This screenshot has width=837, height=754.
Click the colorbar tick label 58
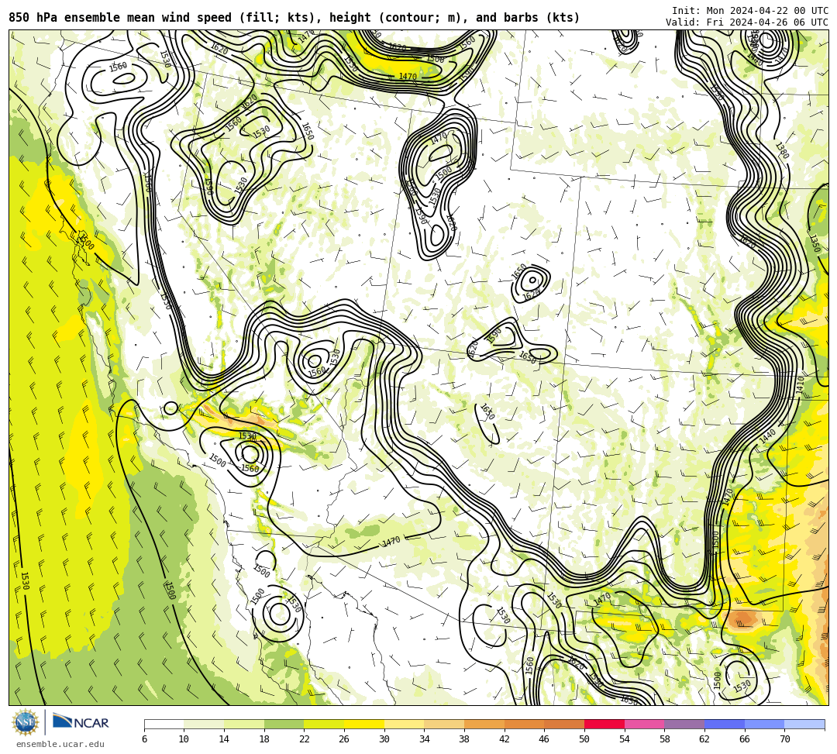pos(665,739)
